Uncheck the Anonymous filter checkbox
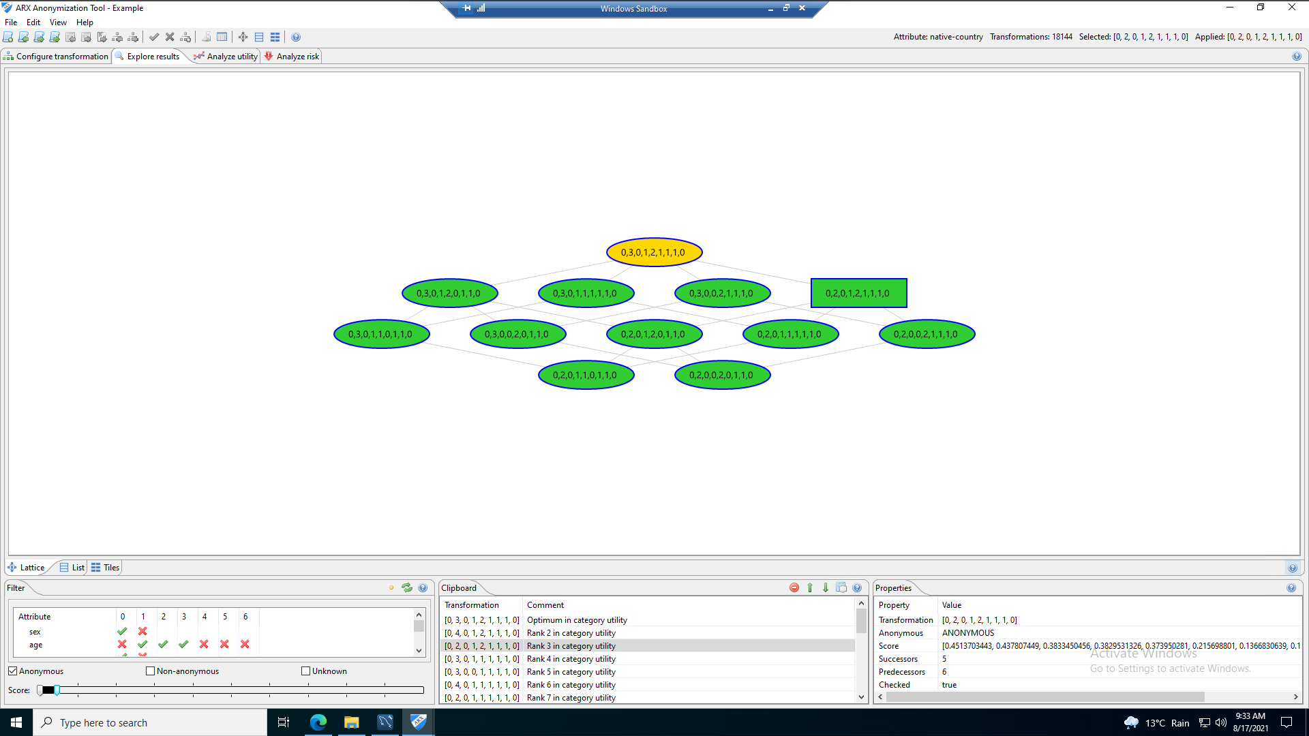 coord(13,671)
